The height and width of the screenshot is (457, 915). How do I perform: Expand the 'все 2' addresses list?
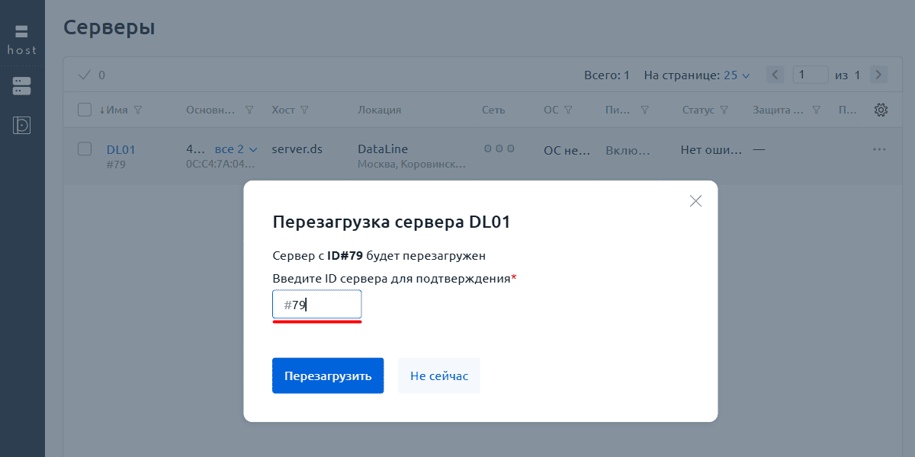(236, 149)
